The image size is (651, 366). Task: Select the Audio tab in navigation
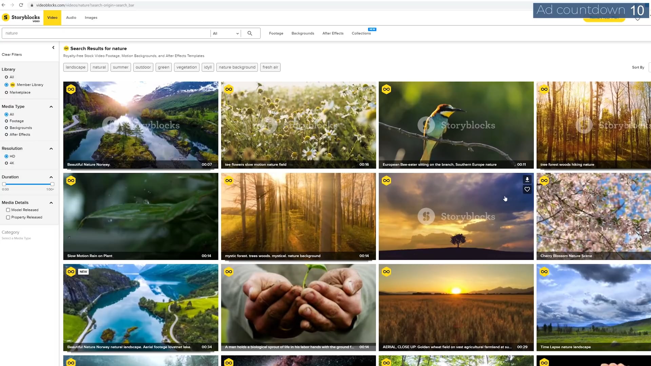71,17
